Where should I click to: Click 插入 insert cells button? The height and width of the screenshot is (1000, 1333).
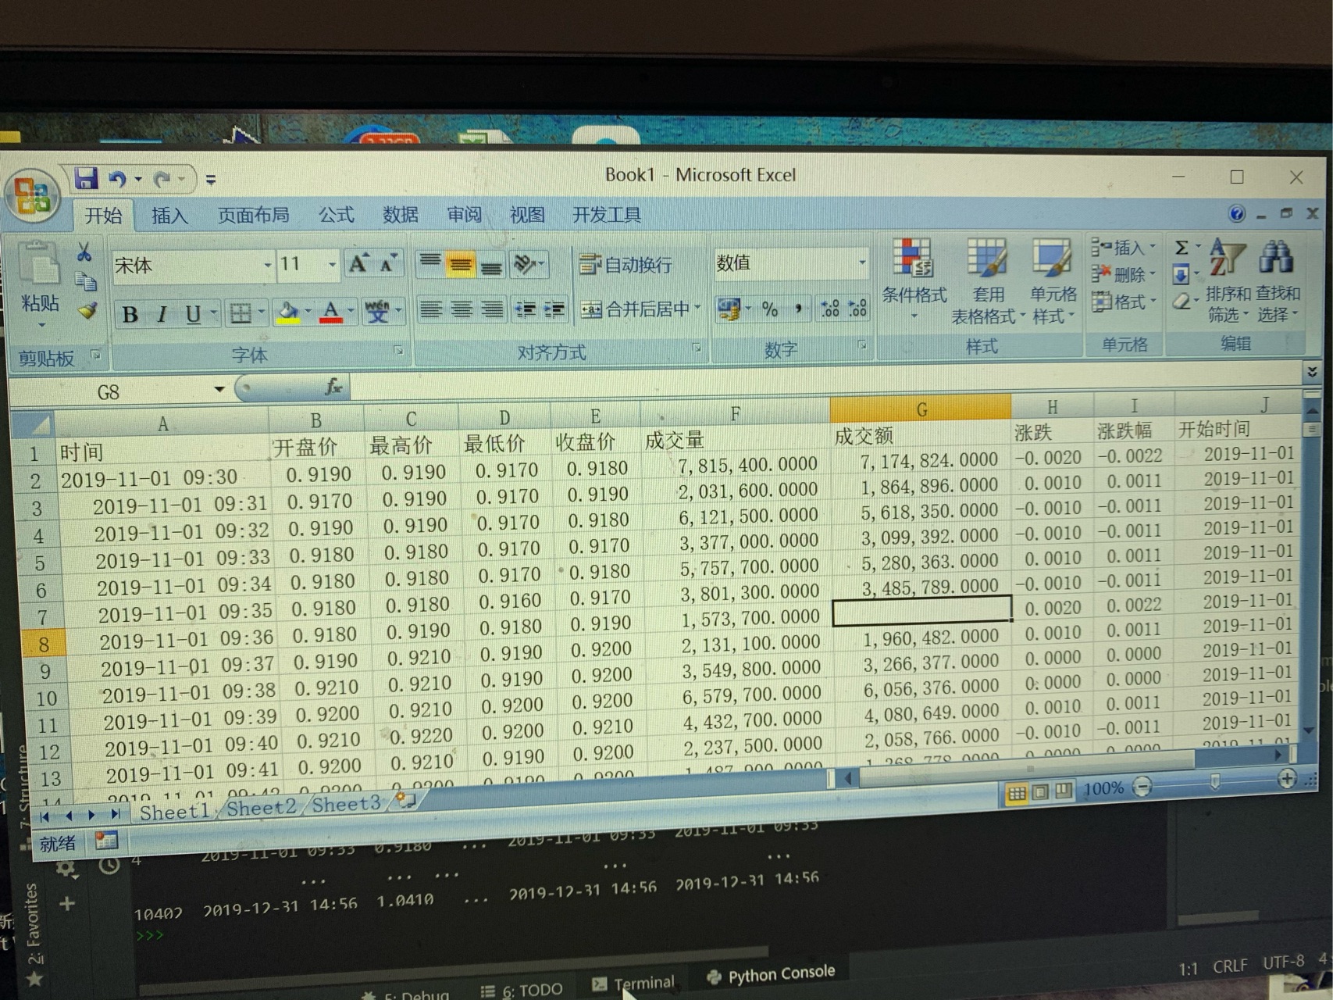click(x=1122, y=248)
